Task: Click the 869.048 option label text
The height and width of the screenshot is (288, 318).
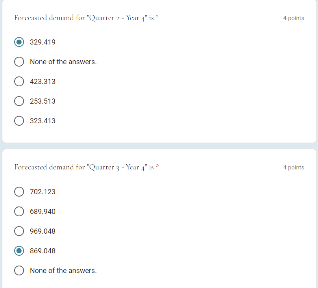Action: [43, 251]
